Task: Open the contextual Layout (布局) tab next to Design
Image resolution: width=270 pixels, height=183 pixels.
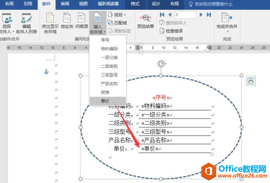Action: tap(174, 4)
